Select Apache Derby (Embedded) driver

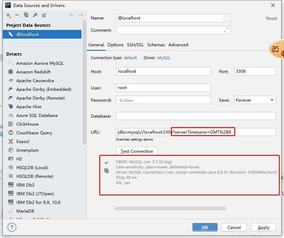[44, 89]
